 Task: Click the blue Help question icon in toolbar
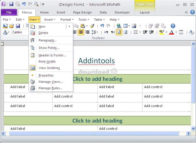173,26
